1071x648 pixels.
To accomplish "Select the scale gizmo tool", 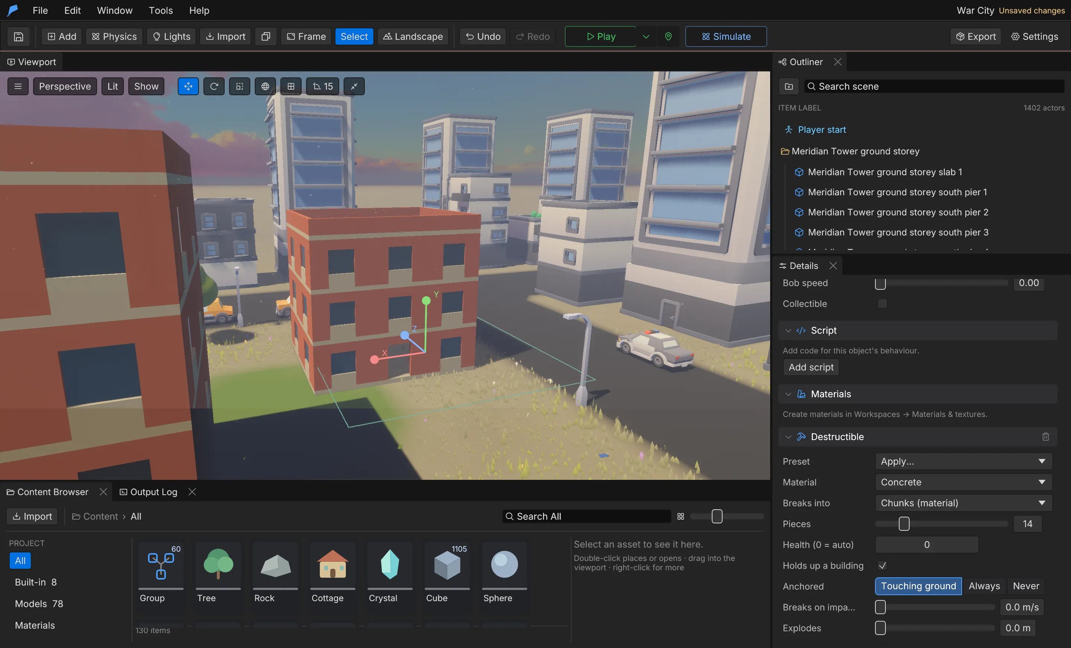I will point(239,86).
